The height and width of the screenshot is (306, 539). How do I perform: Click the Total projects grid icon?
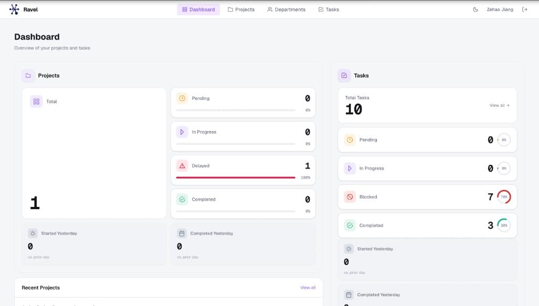point(36,102)
